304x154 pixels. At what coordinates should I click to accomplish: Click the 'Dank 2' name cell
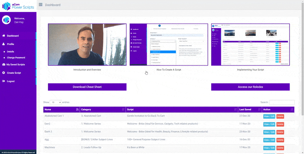(62, 132)
